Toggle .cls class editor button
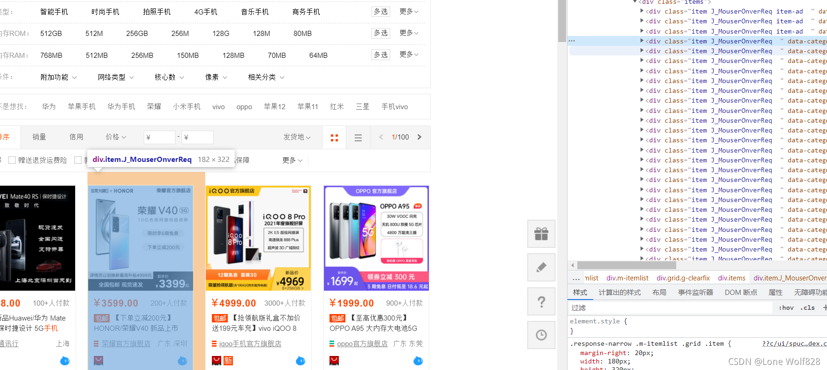This screenshot has width=827, height=370. [x=807, y=308]
